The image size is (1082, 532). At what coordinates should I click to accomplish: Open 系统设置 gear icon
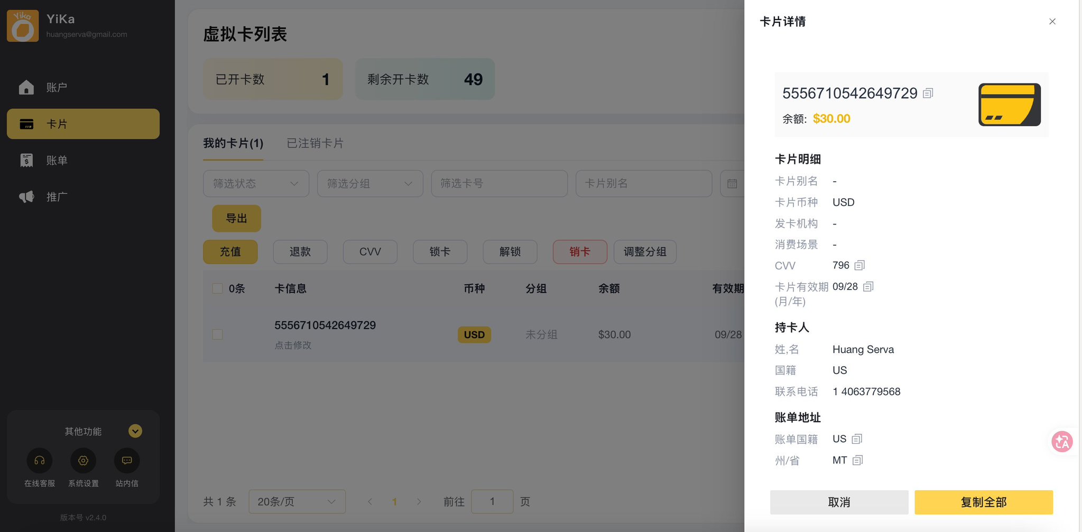[x=83, y=461]
